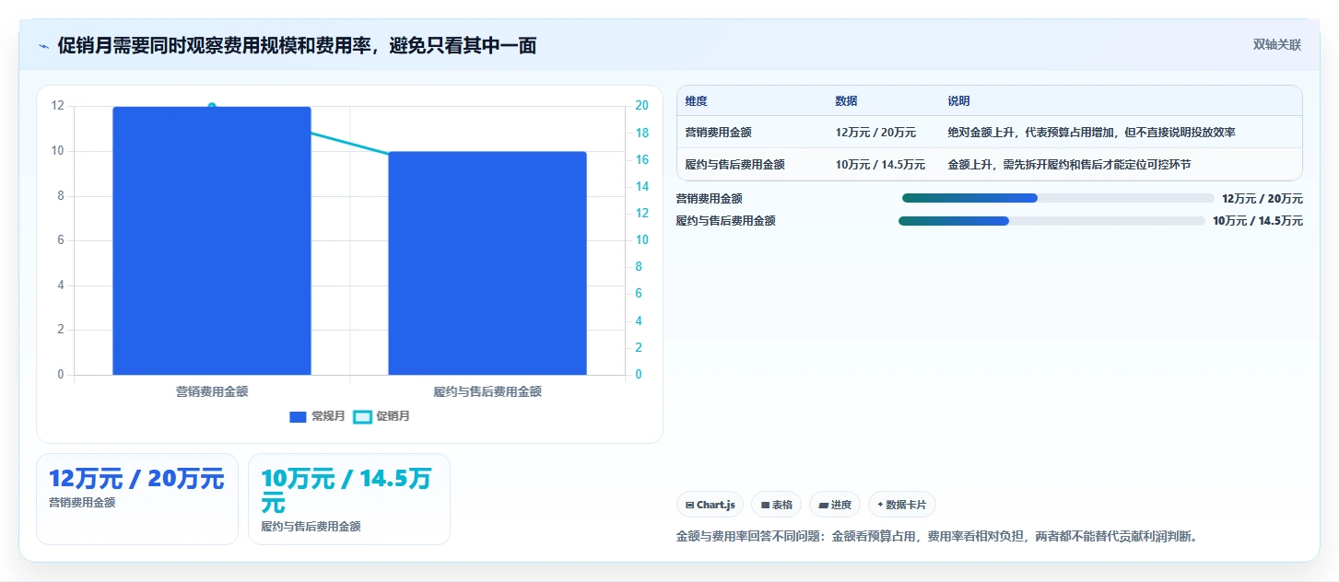
Task: Click the Chart.js tag chip
Action: (x=710, y=505)
